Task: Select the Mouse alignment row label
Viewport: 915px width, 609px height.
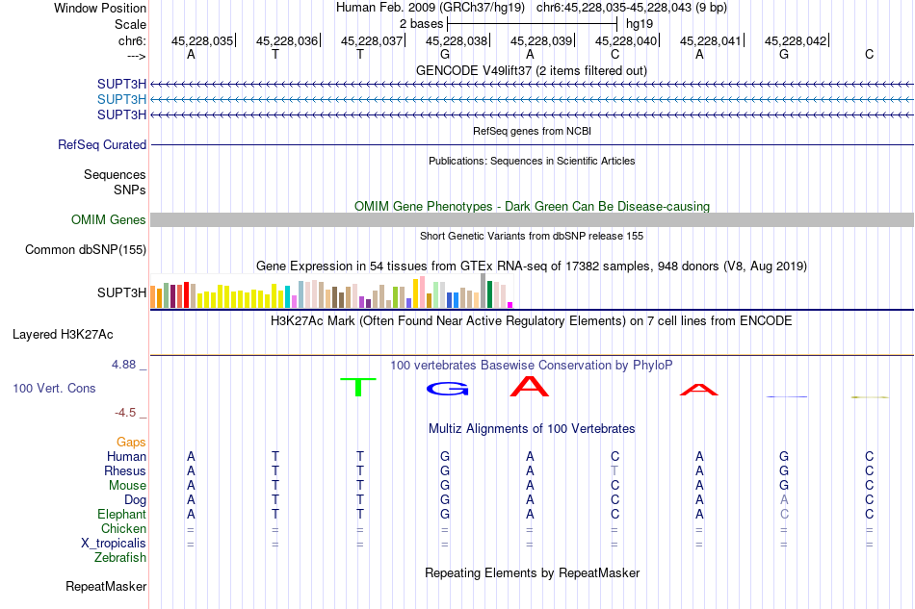Action: [127, 486]
